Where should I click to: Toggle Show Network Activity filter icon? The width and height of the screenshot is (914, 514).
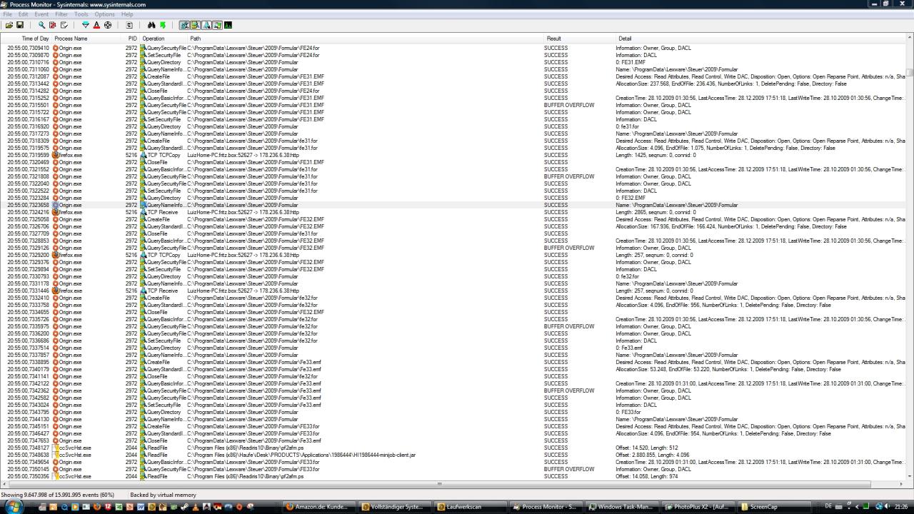point(206,25)
